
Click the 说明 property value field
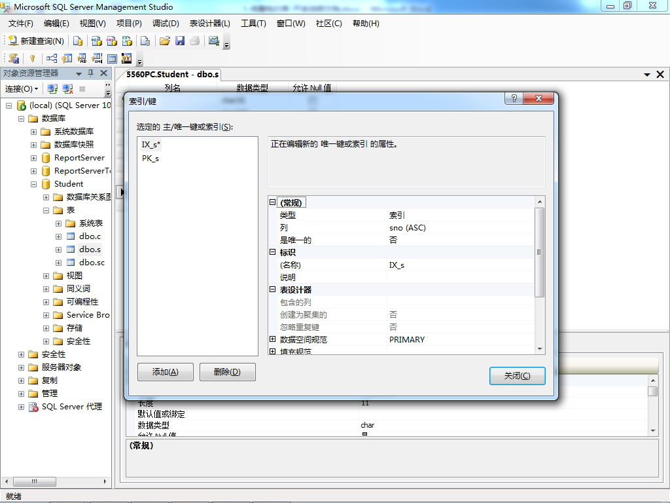coord(461,277)
